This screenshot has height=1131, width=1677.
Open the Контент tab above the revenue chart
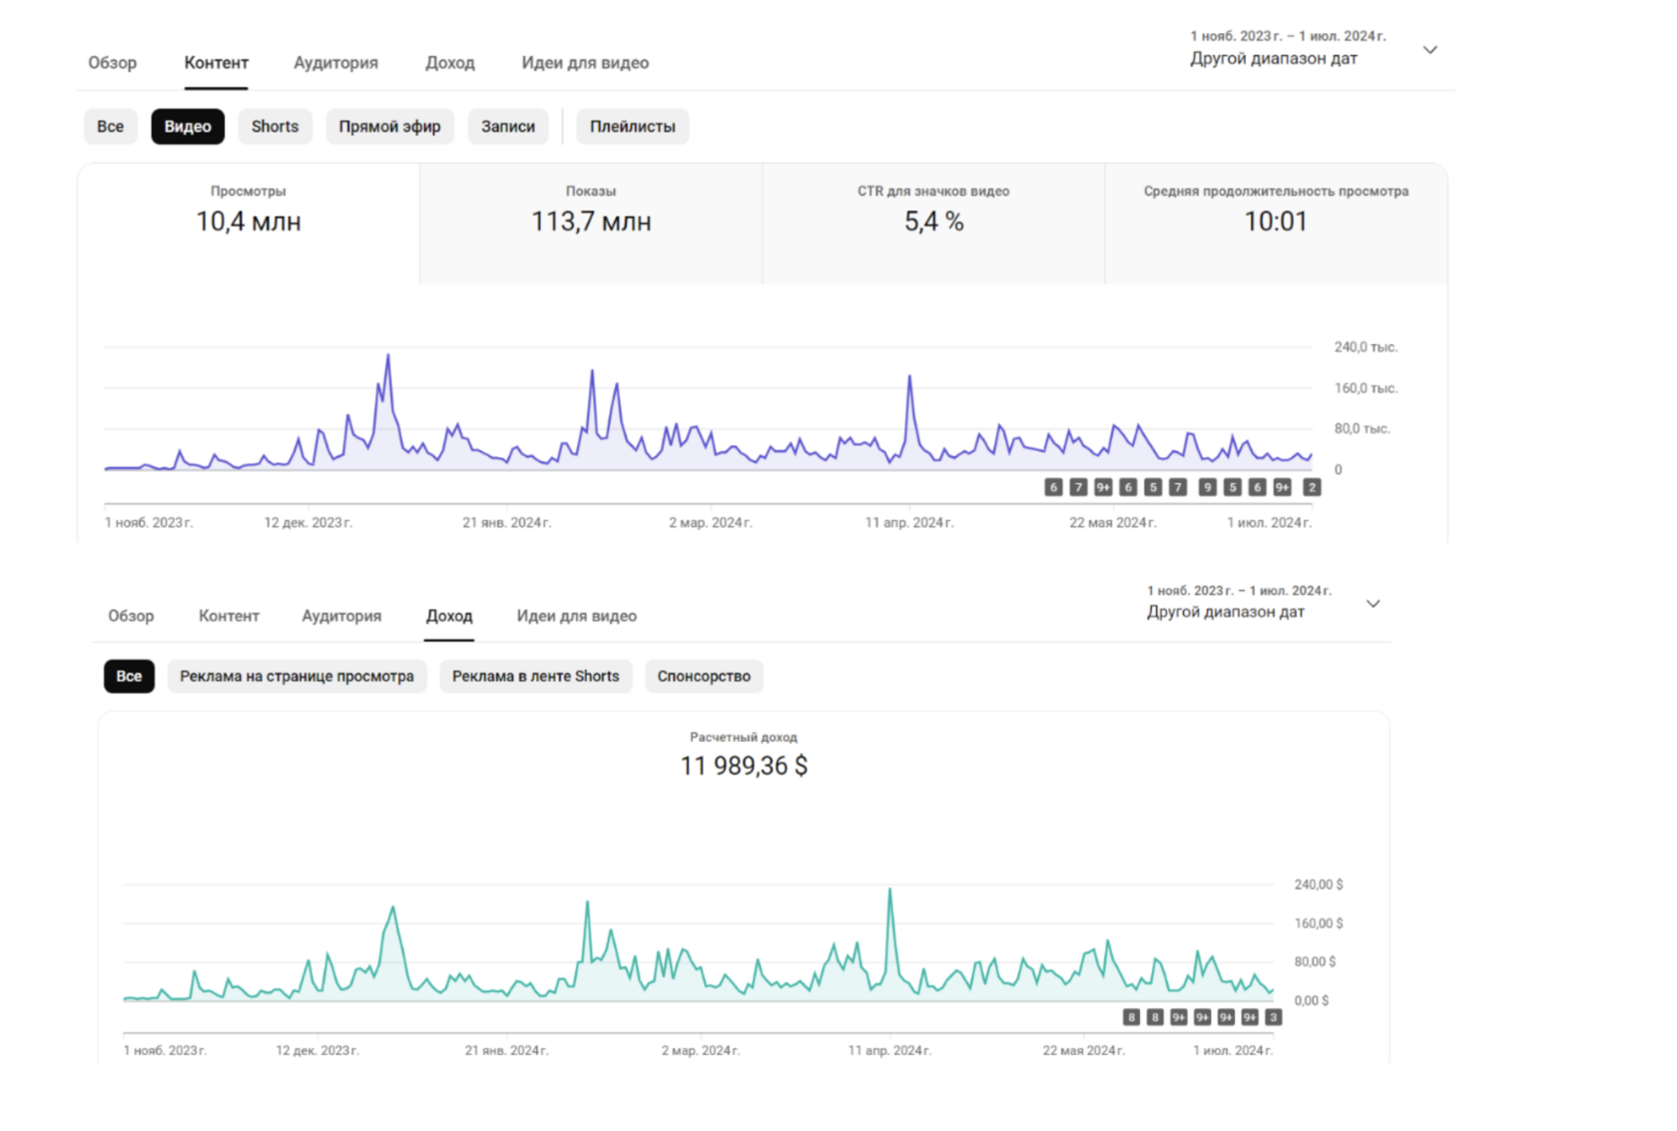click(x=229, y=616)
